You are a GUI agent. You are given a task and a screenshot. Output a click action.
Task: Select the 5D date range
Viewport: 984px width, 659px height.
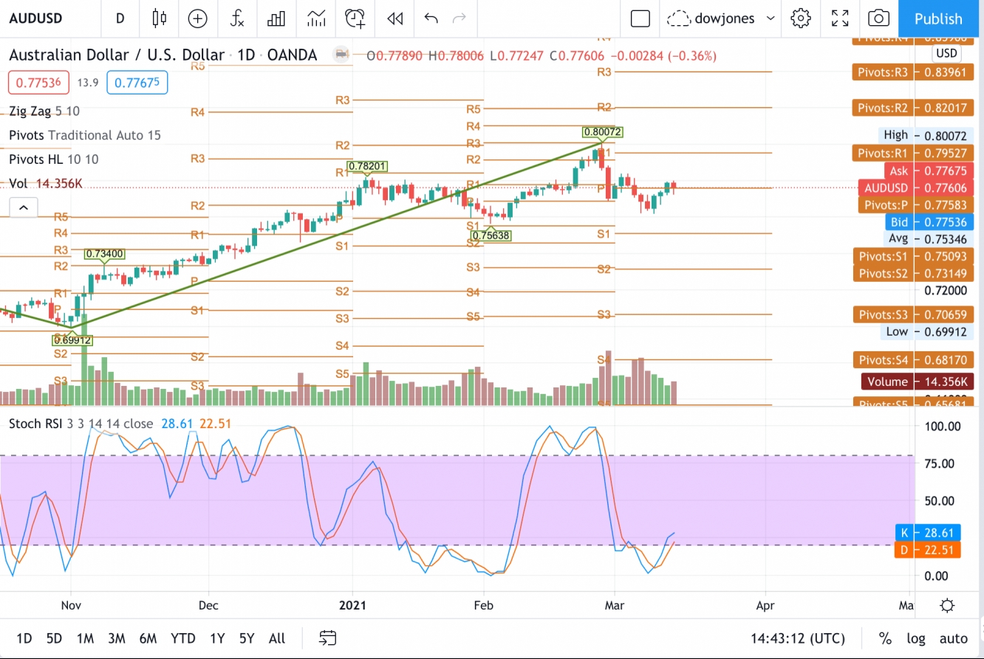54,638
